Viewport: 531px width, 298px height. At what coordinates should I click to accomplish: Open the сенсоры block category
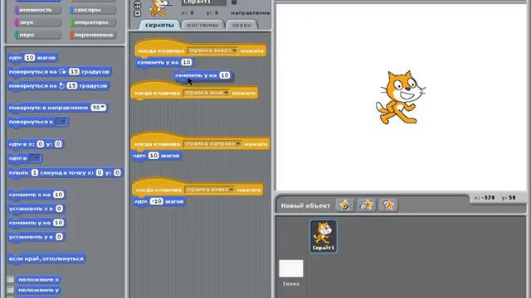(x=93, y=10)
